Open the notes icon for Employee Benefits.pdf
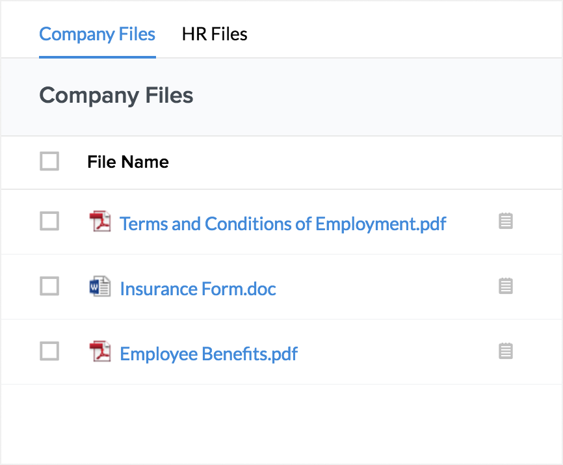 point(506,351)
